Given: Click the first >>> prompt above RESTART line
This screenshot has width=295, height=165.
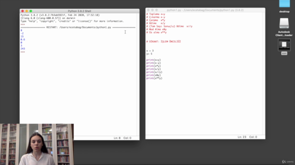Looking at the screenshot, I should point(23,24).
